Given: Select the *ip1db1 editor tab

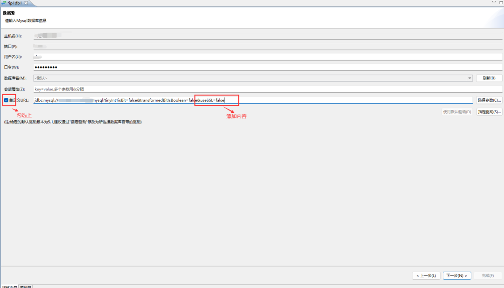Looking at the screenshot, I should coord(14,3).
